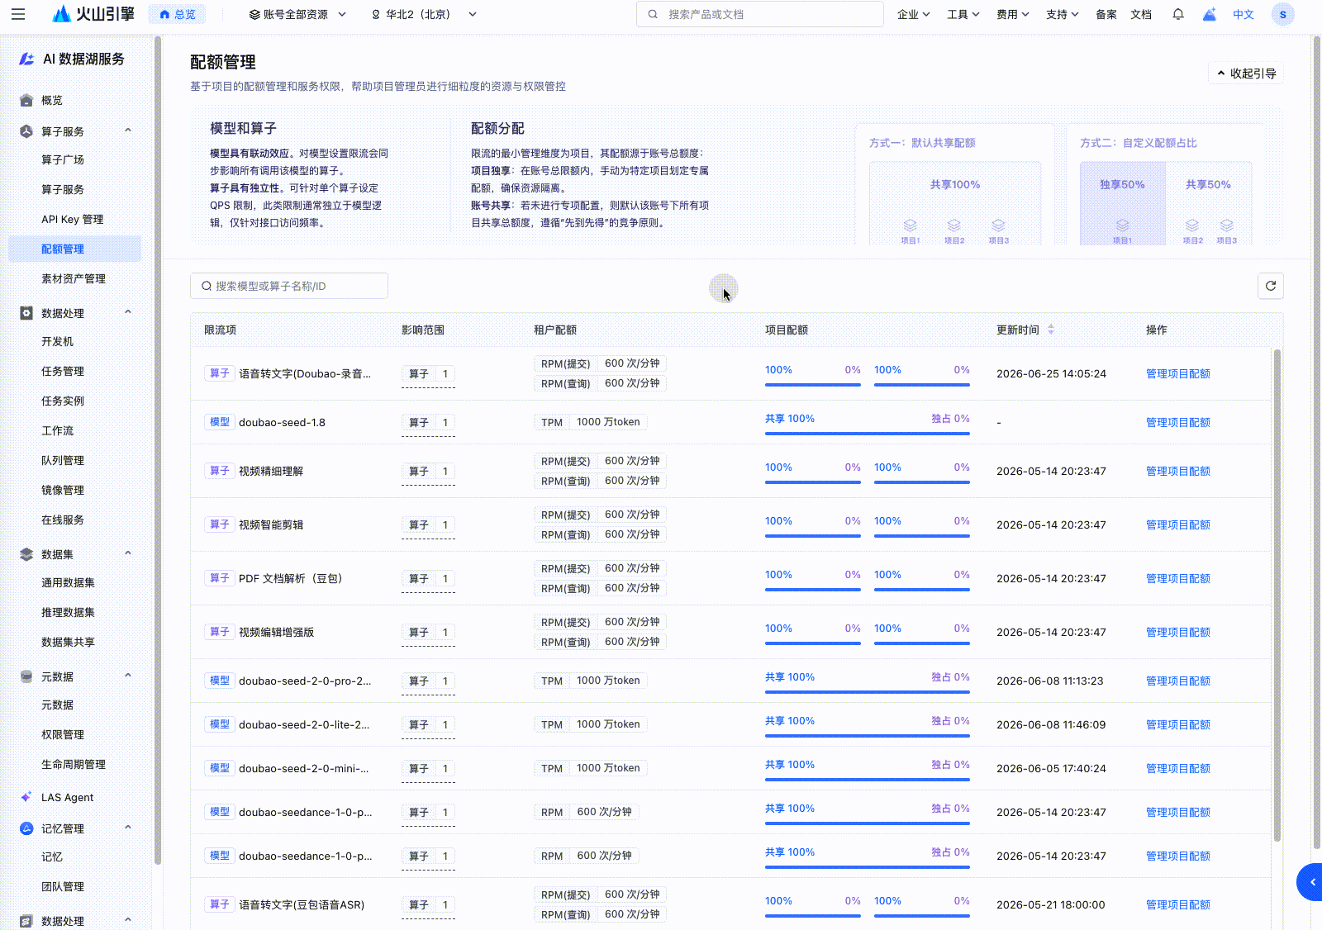Click 总览 button in header

coord(177,14)
